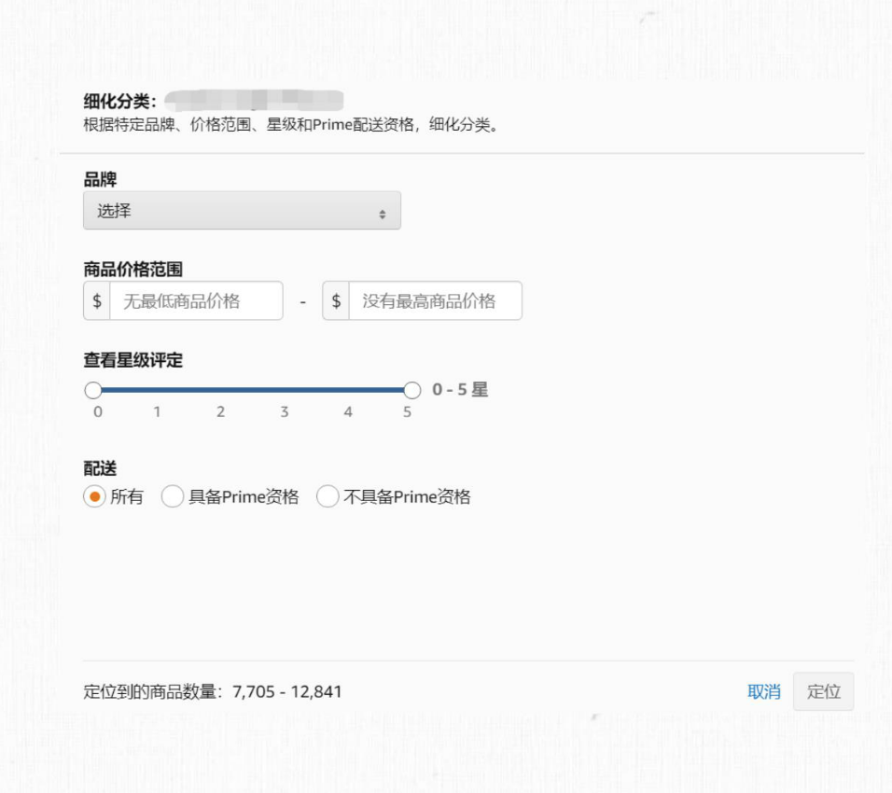Click the left slider handle at 0 stars
The image size is (892, 793).
[x=92, y=389]
